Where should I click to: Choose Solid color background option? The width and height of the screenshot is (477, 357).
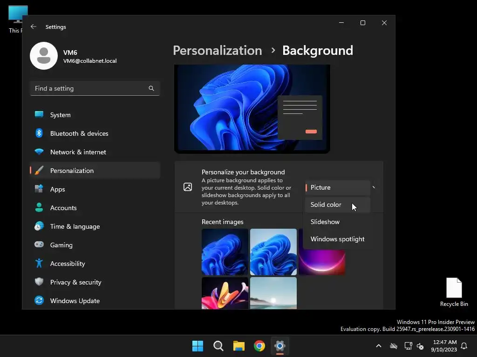pyautogui.click(x=337, y=205)
